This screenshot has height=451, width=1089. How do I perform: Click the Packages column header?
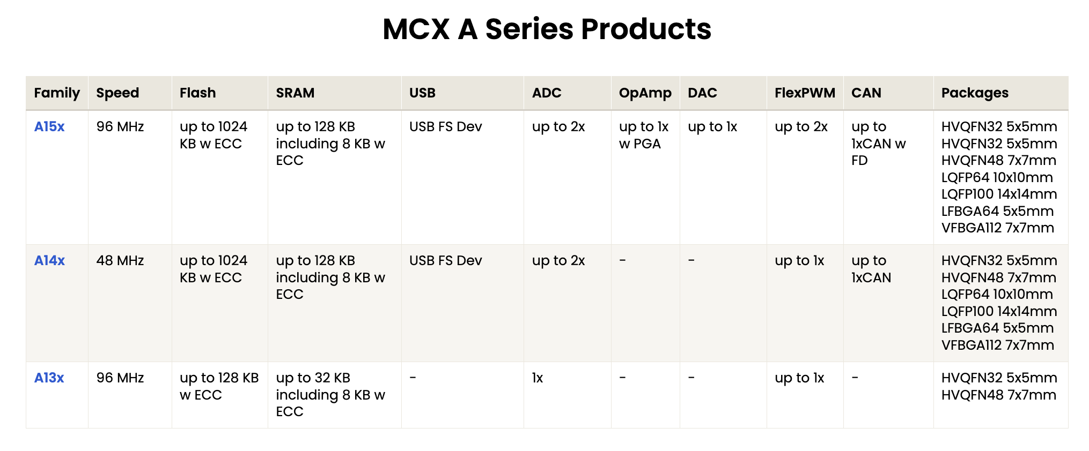coord(1001,93)
